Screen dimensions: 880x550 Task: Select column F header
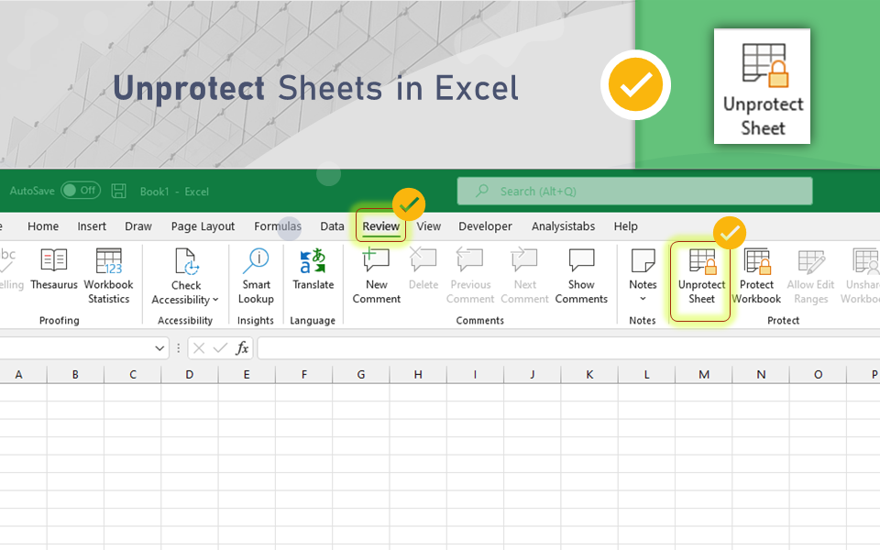304,374
